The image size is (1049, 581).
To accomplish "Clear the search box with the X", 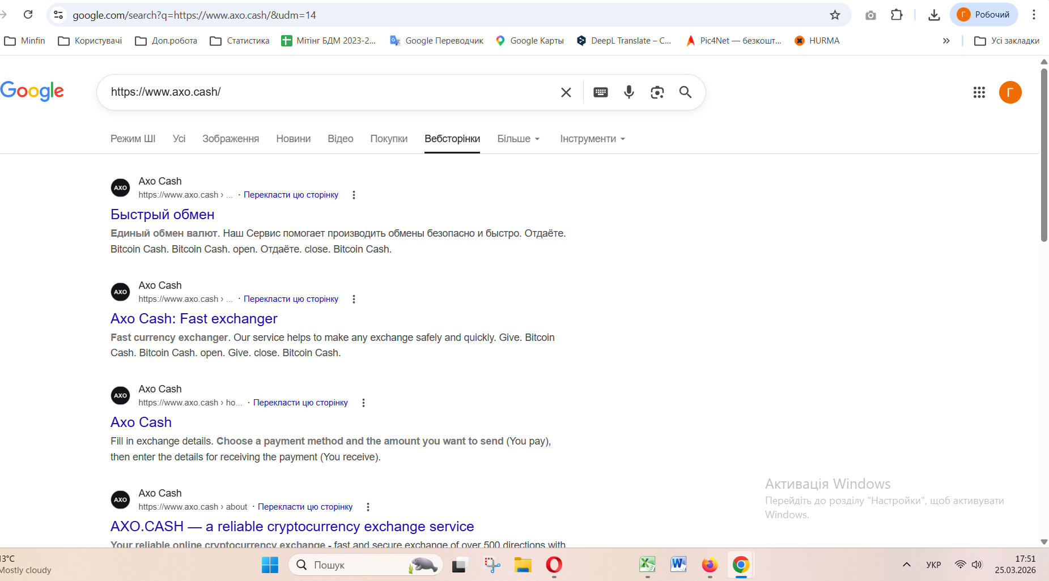I will click(x=566, y=92).
